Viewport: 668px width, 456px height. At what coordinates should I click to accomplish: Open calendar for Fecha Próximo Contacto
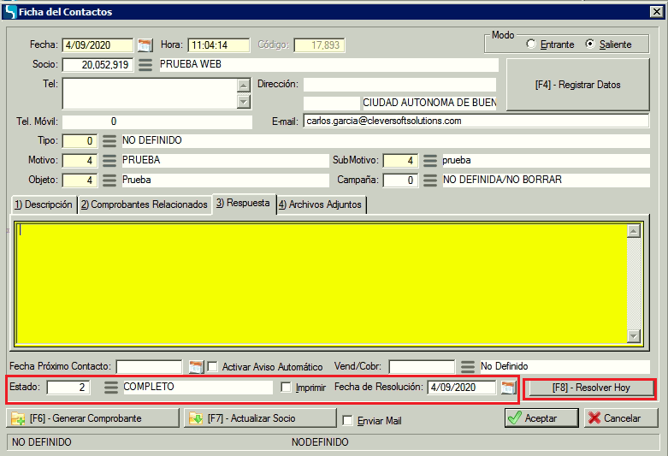coord(196,367)
